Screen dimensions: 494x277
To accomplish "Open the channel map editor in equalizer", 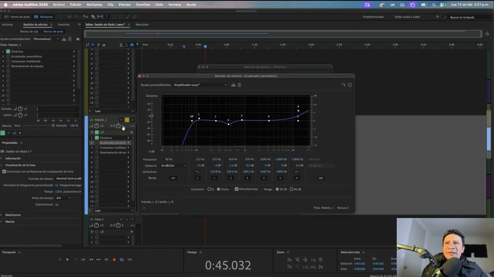I will [343, 85].
